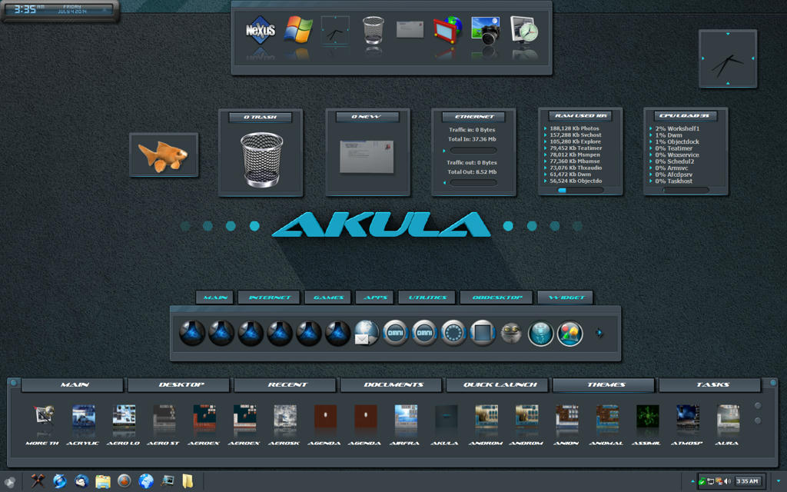Select the WIDGET tab
This screenshot has height=492, width=787.
coord(566,298)
